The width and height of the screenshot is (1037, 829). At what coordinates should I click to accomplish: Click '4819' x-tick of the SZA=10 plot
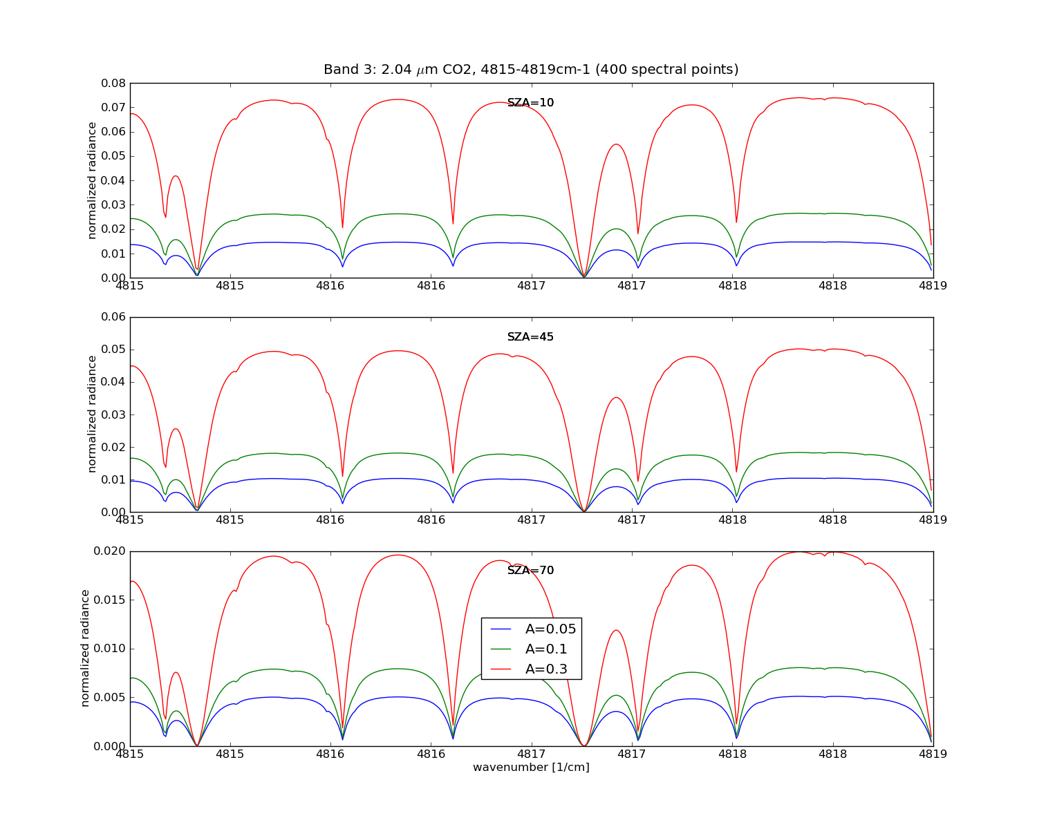pos(933,287)
